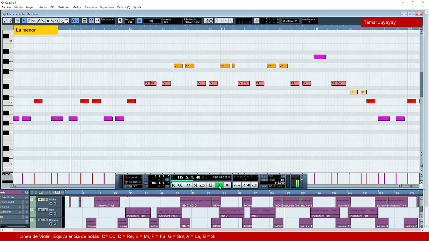Toggle the metronome CLICK button
This screenshot has height=241, width=429.
(264, 176)
